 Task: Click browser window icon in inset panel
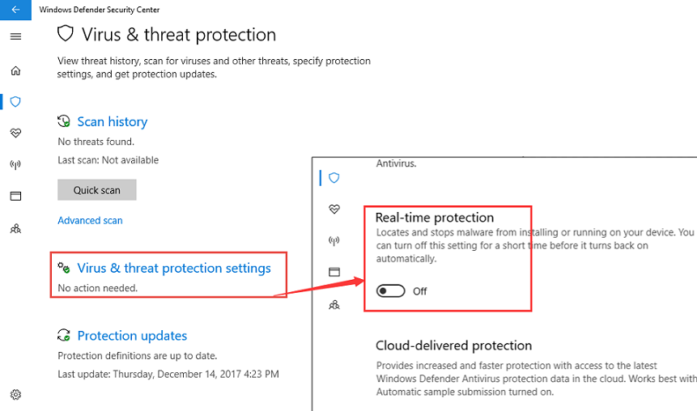[x=334, y=272]
